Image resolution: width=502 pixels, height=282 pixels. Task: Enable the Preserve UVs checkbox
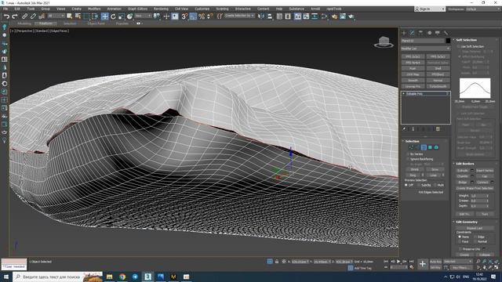[x=460, y=249]
